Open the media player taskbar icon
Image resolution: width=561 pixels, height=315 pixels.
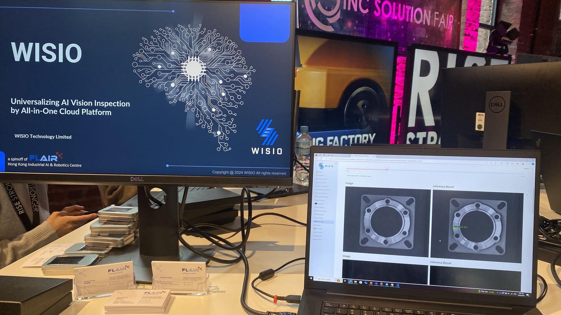click(382, 284)
